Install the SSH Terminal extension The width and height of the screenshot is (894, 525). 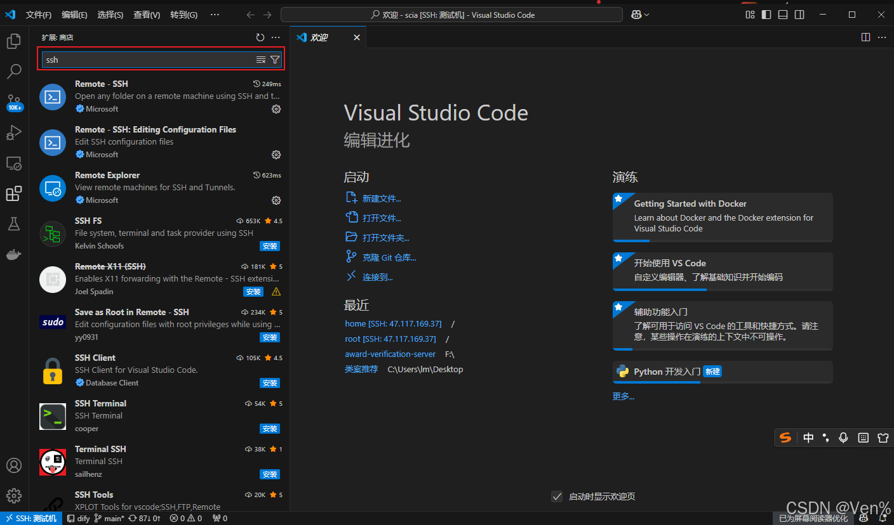270,429
